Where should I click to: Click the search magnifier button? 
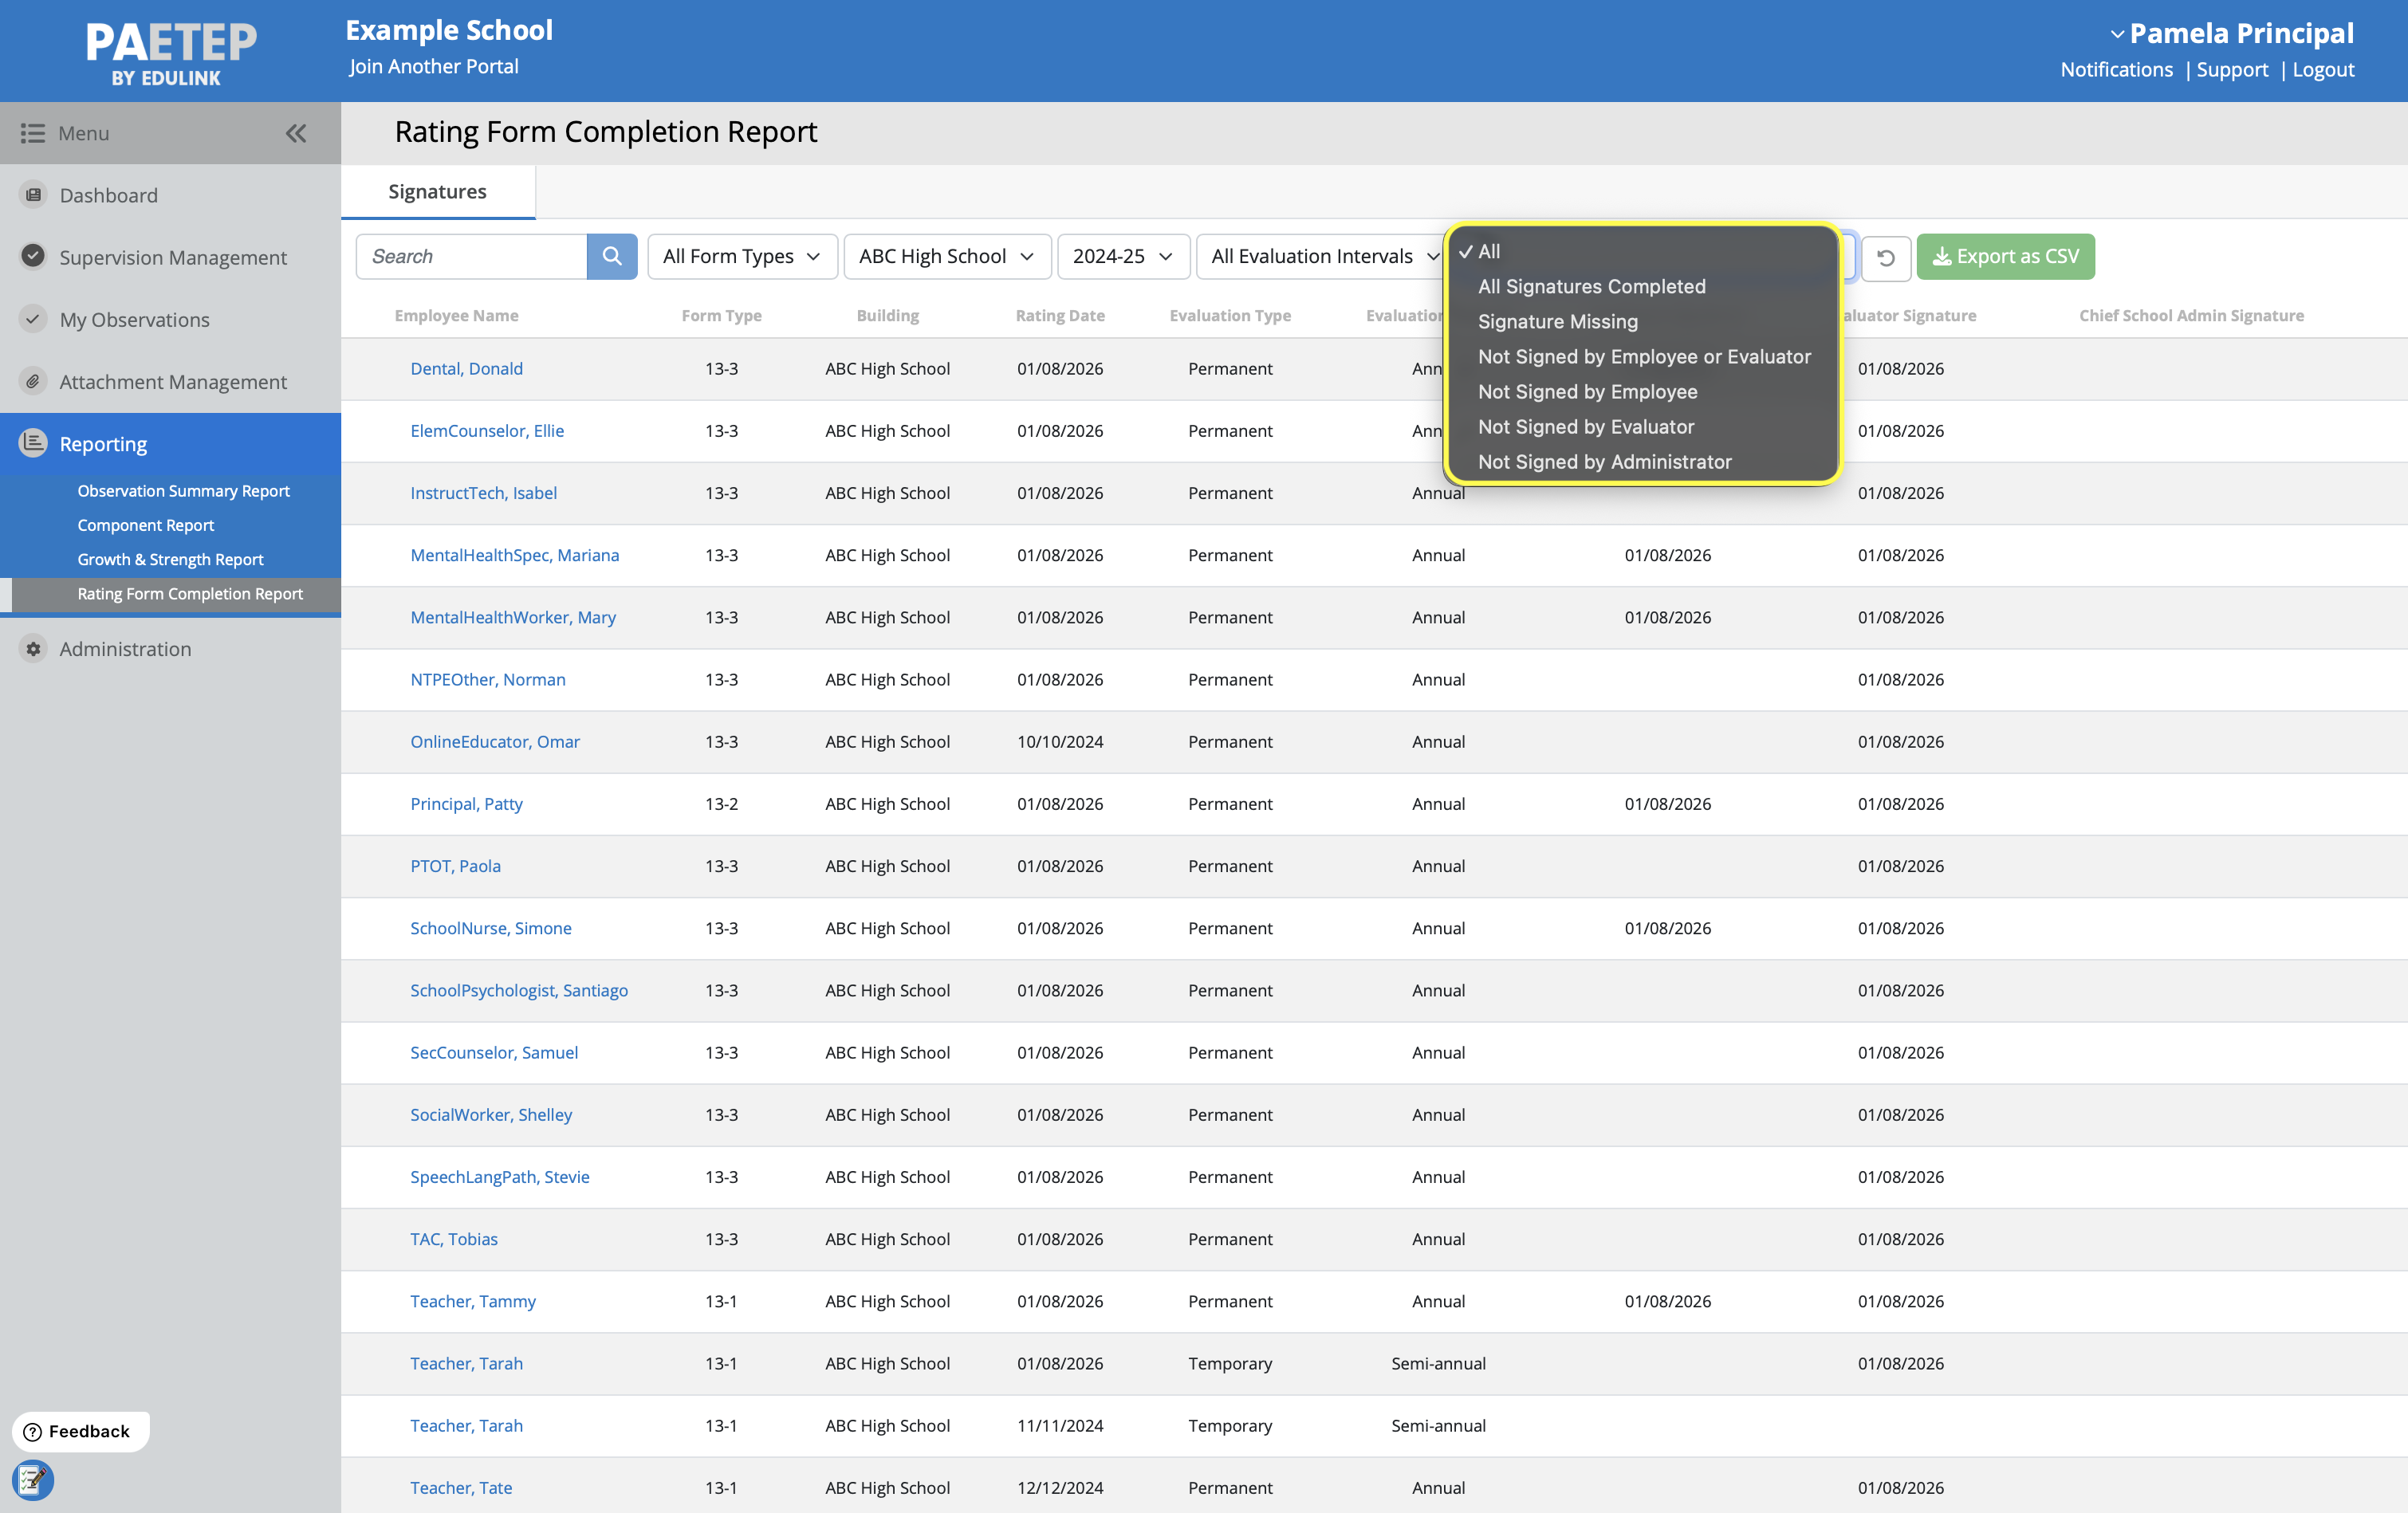pyautogui.click(x=611, y=256)
